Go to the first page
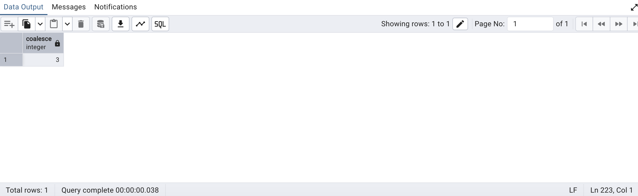Image resolution: width=638 pixels, height=196 pixels. pos(584,24)
